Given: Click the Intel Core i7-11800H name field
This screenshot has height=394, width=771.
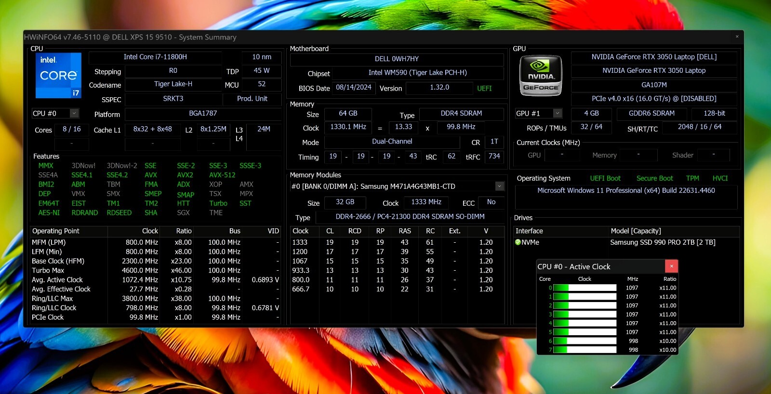Looking at the screenshot, I should coord(155,57).
